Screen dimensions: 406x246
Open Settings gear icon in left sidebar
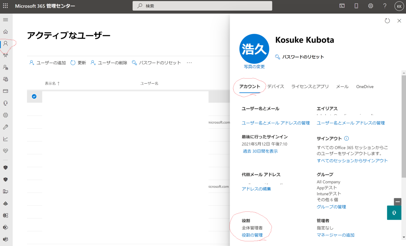coord(5,115)
